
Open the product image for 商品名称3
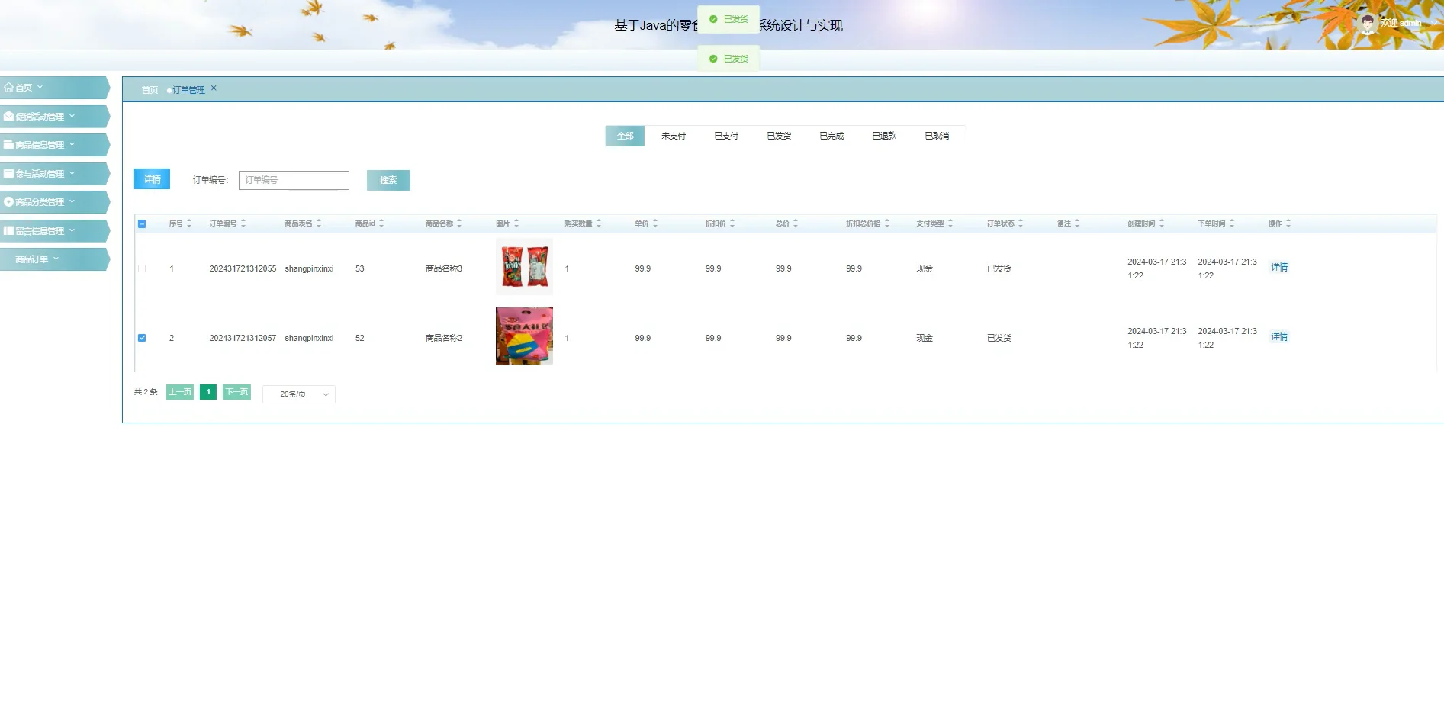(524, 266)
